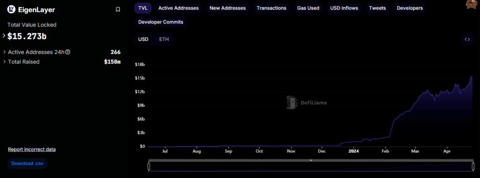Switch chart denomination to USD

point(143,39)
